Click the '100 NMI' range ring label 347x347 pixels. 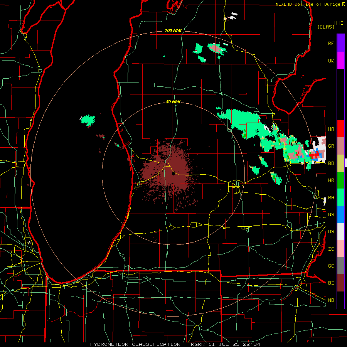click(173, 30)
